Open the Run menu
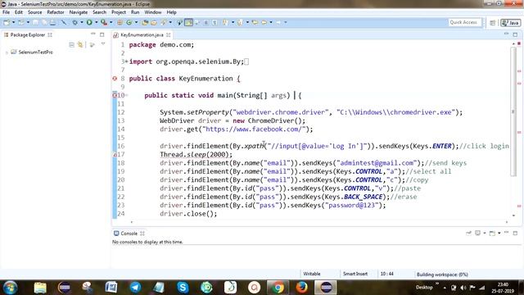Viewport: 524px width, 295px height. [x=135, y=12]
